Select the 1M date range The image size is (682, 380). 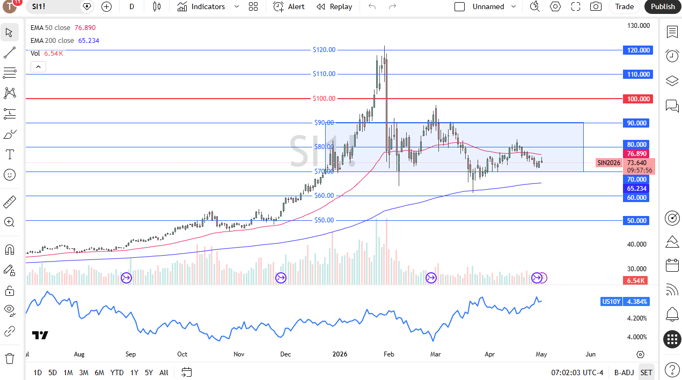[x=68, y=372]
